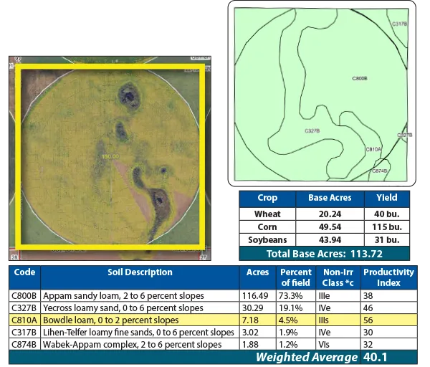Select the C810A zone on soil map
Screen dimensions: 430x367
(373, 149)
